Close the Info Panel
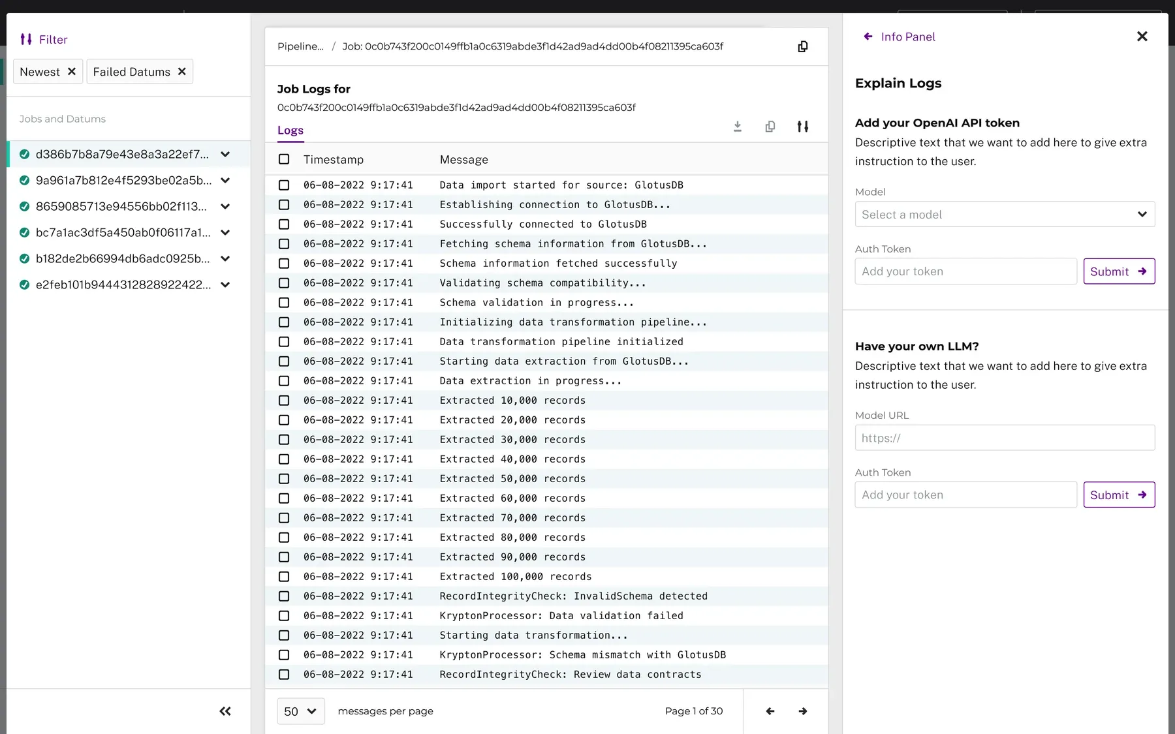1175x734 pixels. pyautogui.click(x=1142, y=37)
